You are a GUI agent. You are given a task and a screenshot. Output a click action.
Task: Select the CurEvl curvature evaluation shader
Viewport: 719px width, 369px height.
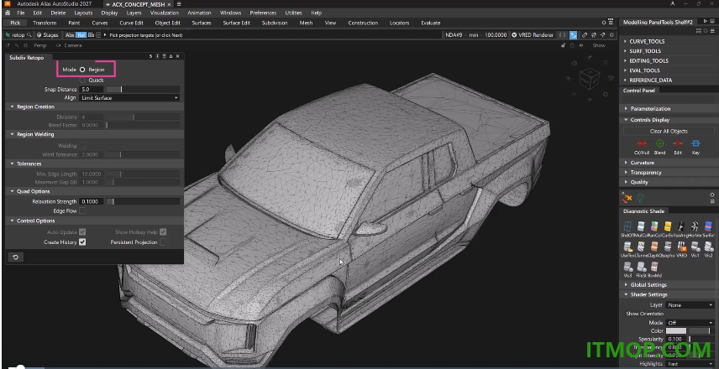[x=668, y=228]
